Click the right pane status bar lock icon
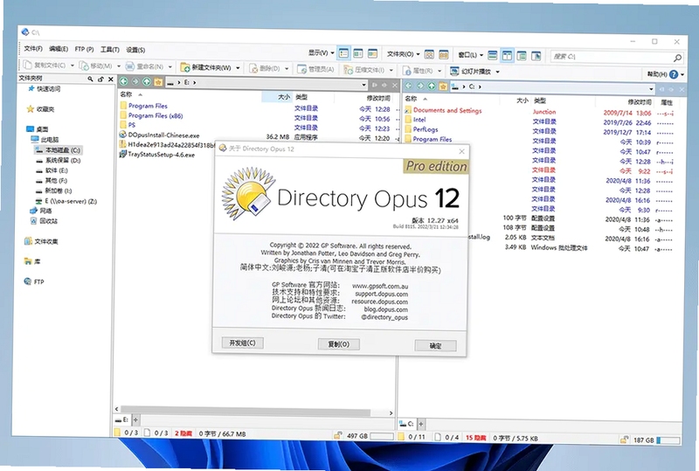Screen dimensions: 699x471 tap(624, 440)
